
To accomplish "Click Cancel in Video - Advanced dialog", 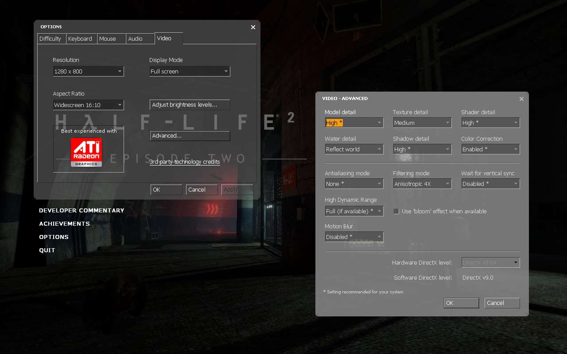I will (502, 303).
